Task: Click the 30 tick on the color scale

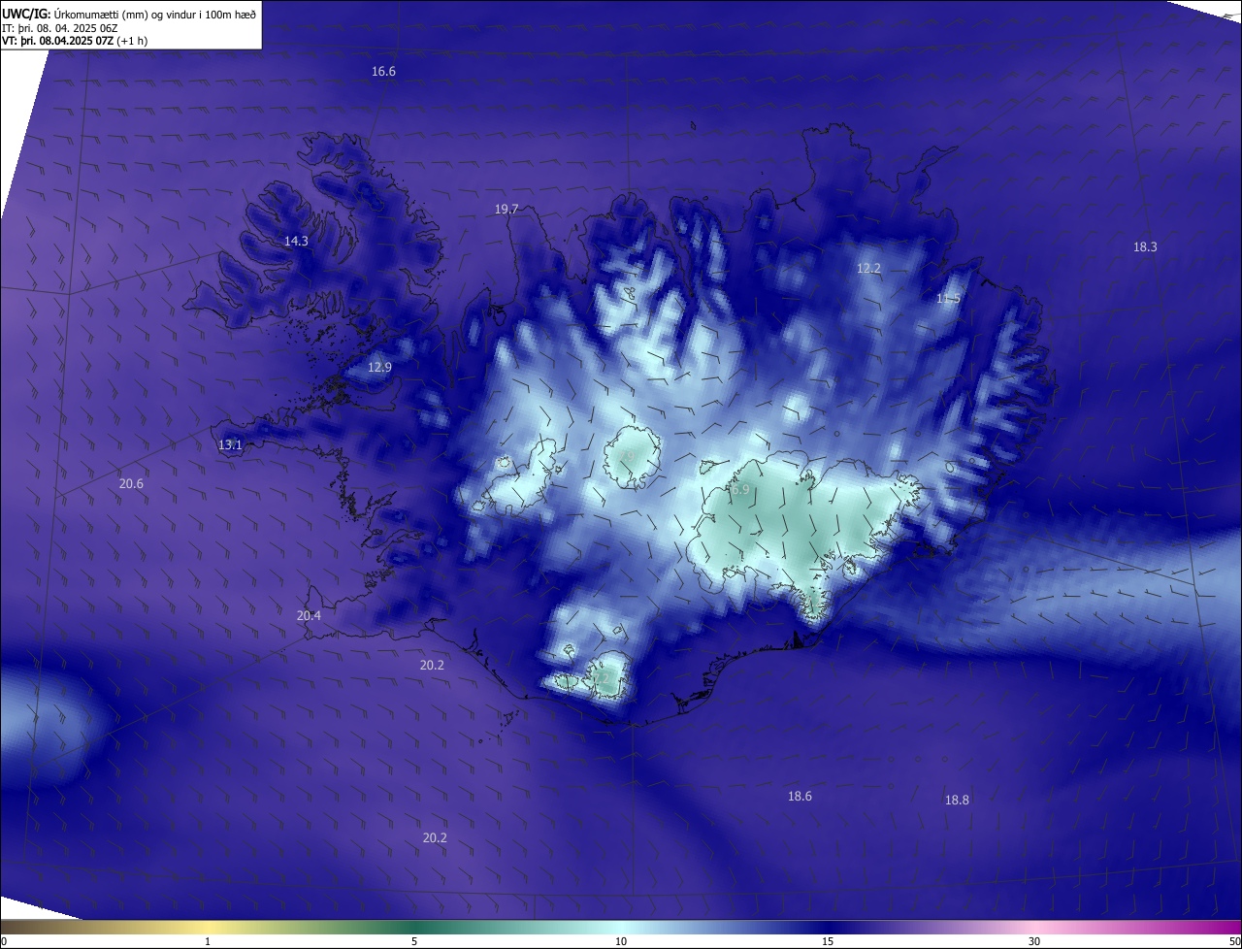Action: 1034,942
